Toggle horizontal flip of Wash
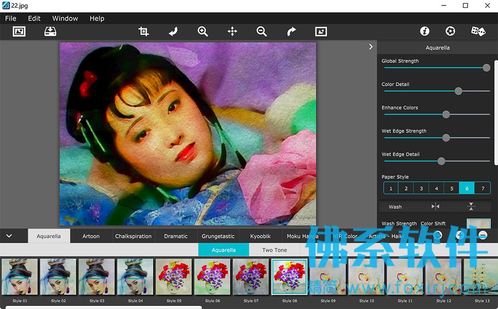Screen dimensions: 498x309 pos(435,207)
